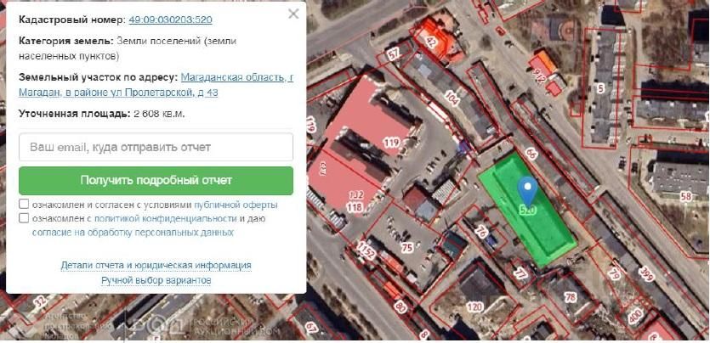Open the публичной оферты link
This screenshot has height=343, width=710.
point(236,205)
